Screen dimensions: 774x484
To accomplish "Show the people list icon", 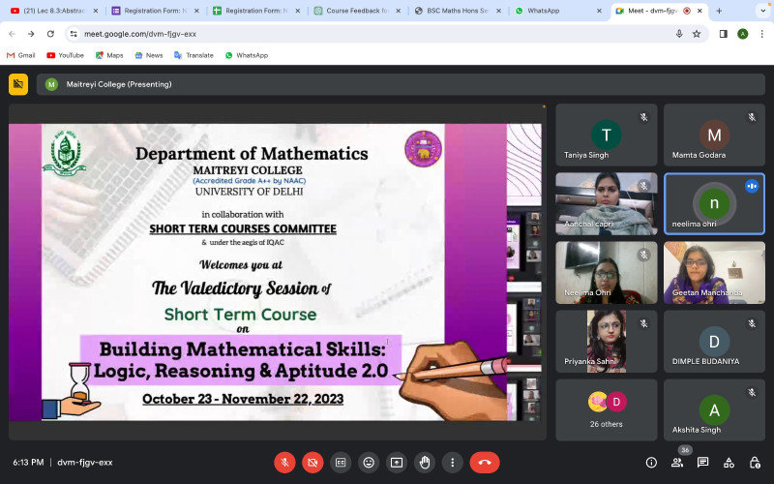I will click(x=676, y=463).
